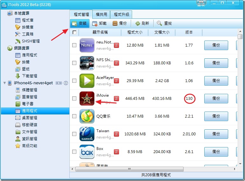The height and width of the screenshot is (181, 245).
Task: Open 文件管理 file management
Action: click(x=26, y=132)
